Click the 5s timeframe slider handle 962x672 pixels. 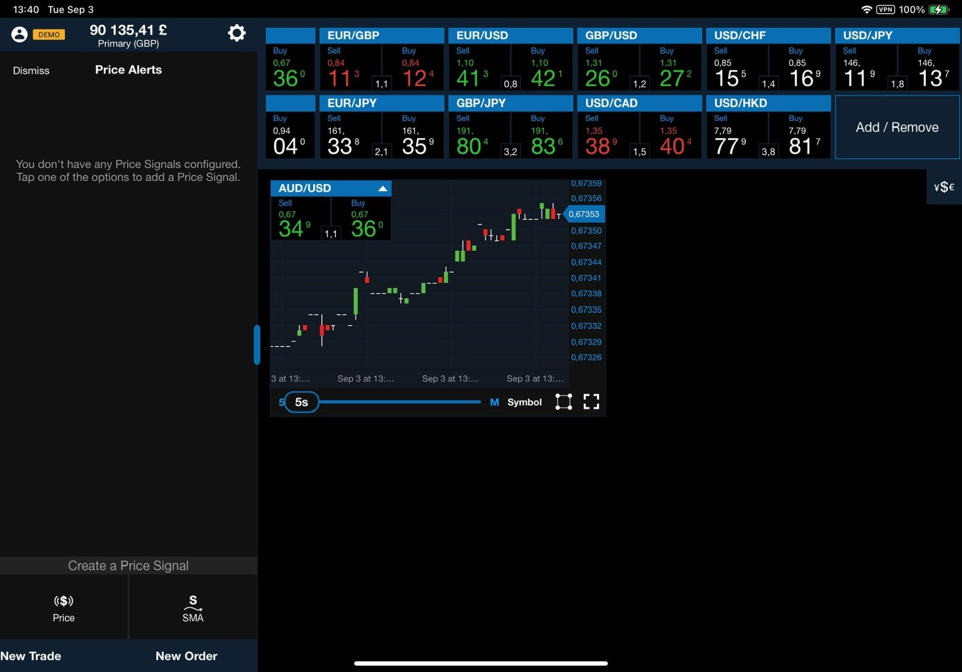point(301,402)
